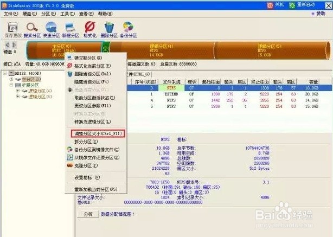Close the DiskGenius window
333x237 pixels.
point(328,5)
